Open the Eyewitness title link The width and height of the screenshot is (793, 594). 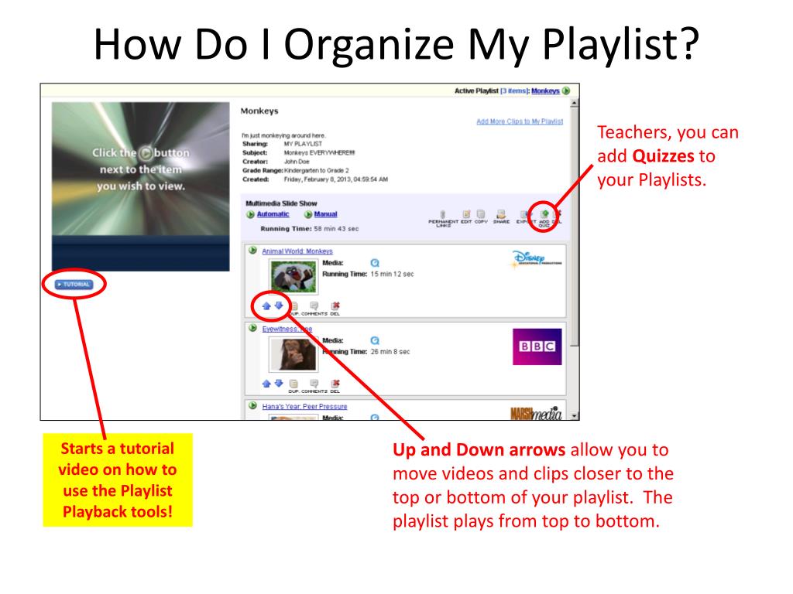(287, 329)
